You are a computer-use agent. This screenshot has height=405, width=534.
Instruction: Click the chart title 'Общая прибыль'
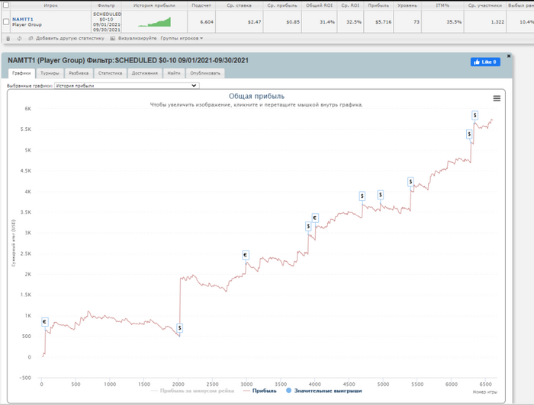pyautogui.click(x=256, y=96)
